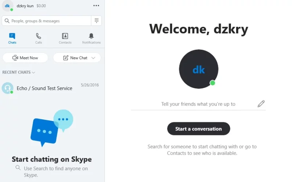The height and width of the screenshot is (182, 292).
Task: Open Notifications bell icon
Action: 91,36
